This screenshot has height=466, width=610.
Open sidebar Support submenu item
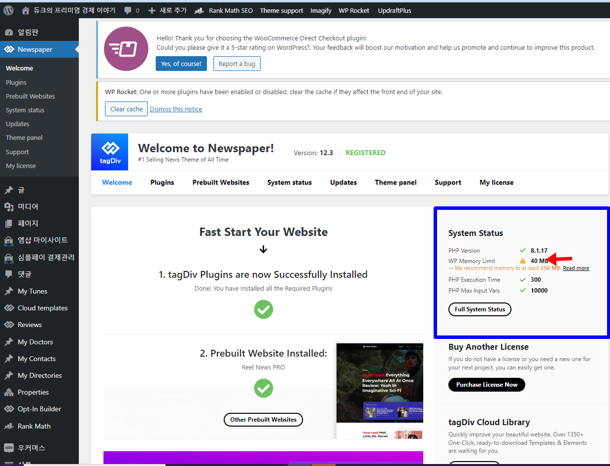(x=17, y=152)
